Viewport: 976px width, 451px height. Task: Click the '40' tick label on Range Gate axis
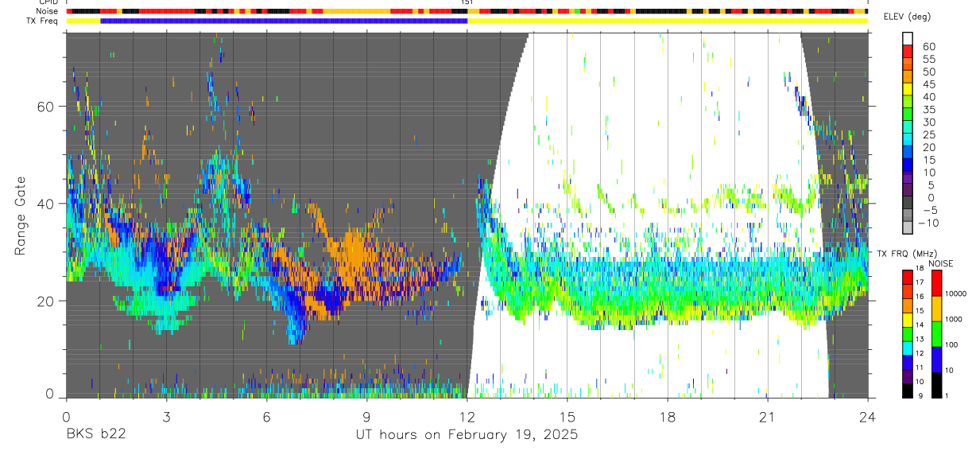47,204
